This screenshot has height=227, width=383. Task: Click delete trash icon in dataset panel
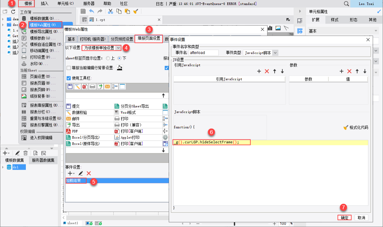click(26, 153)
